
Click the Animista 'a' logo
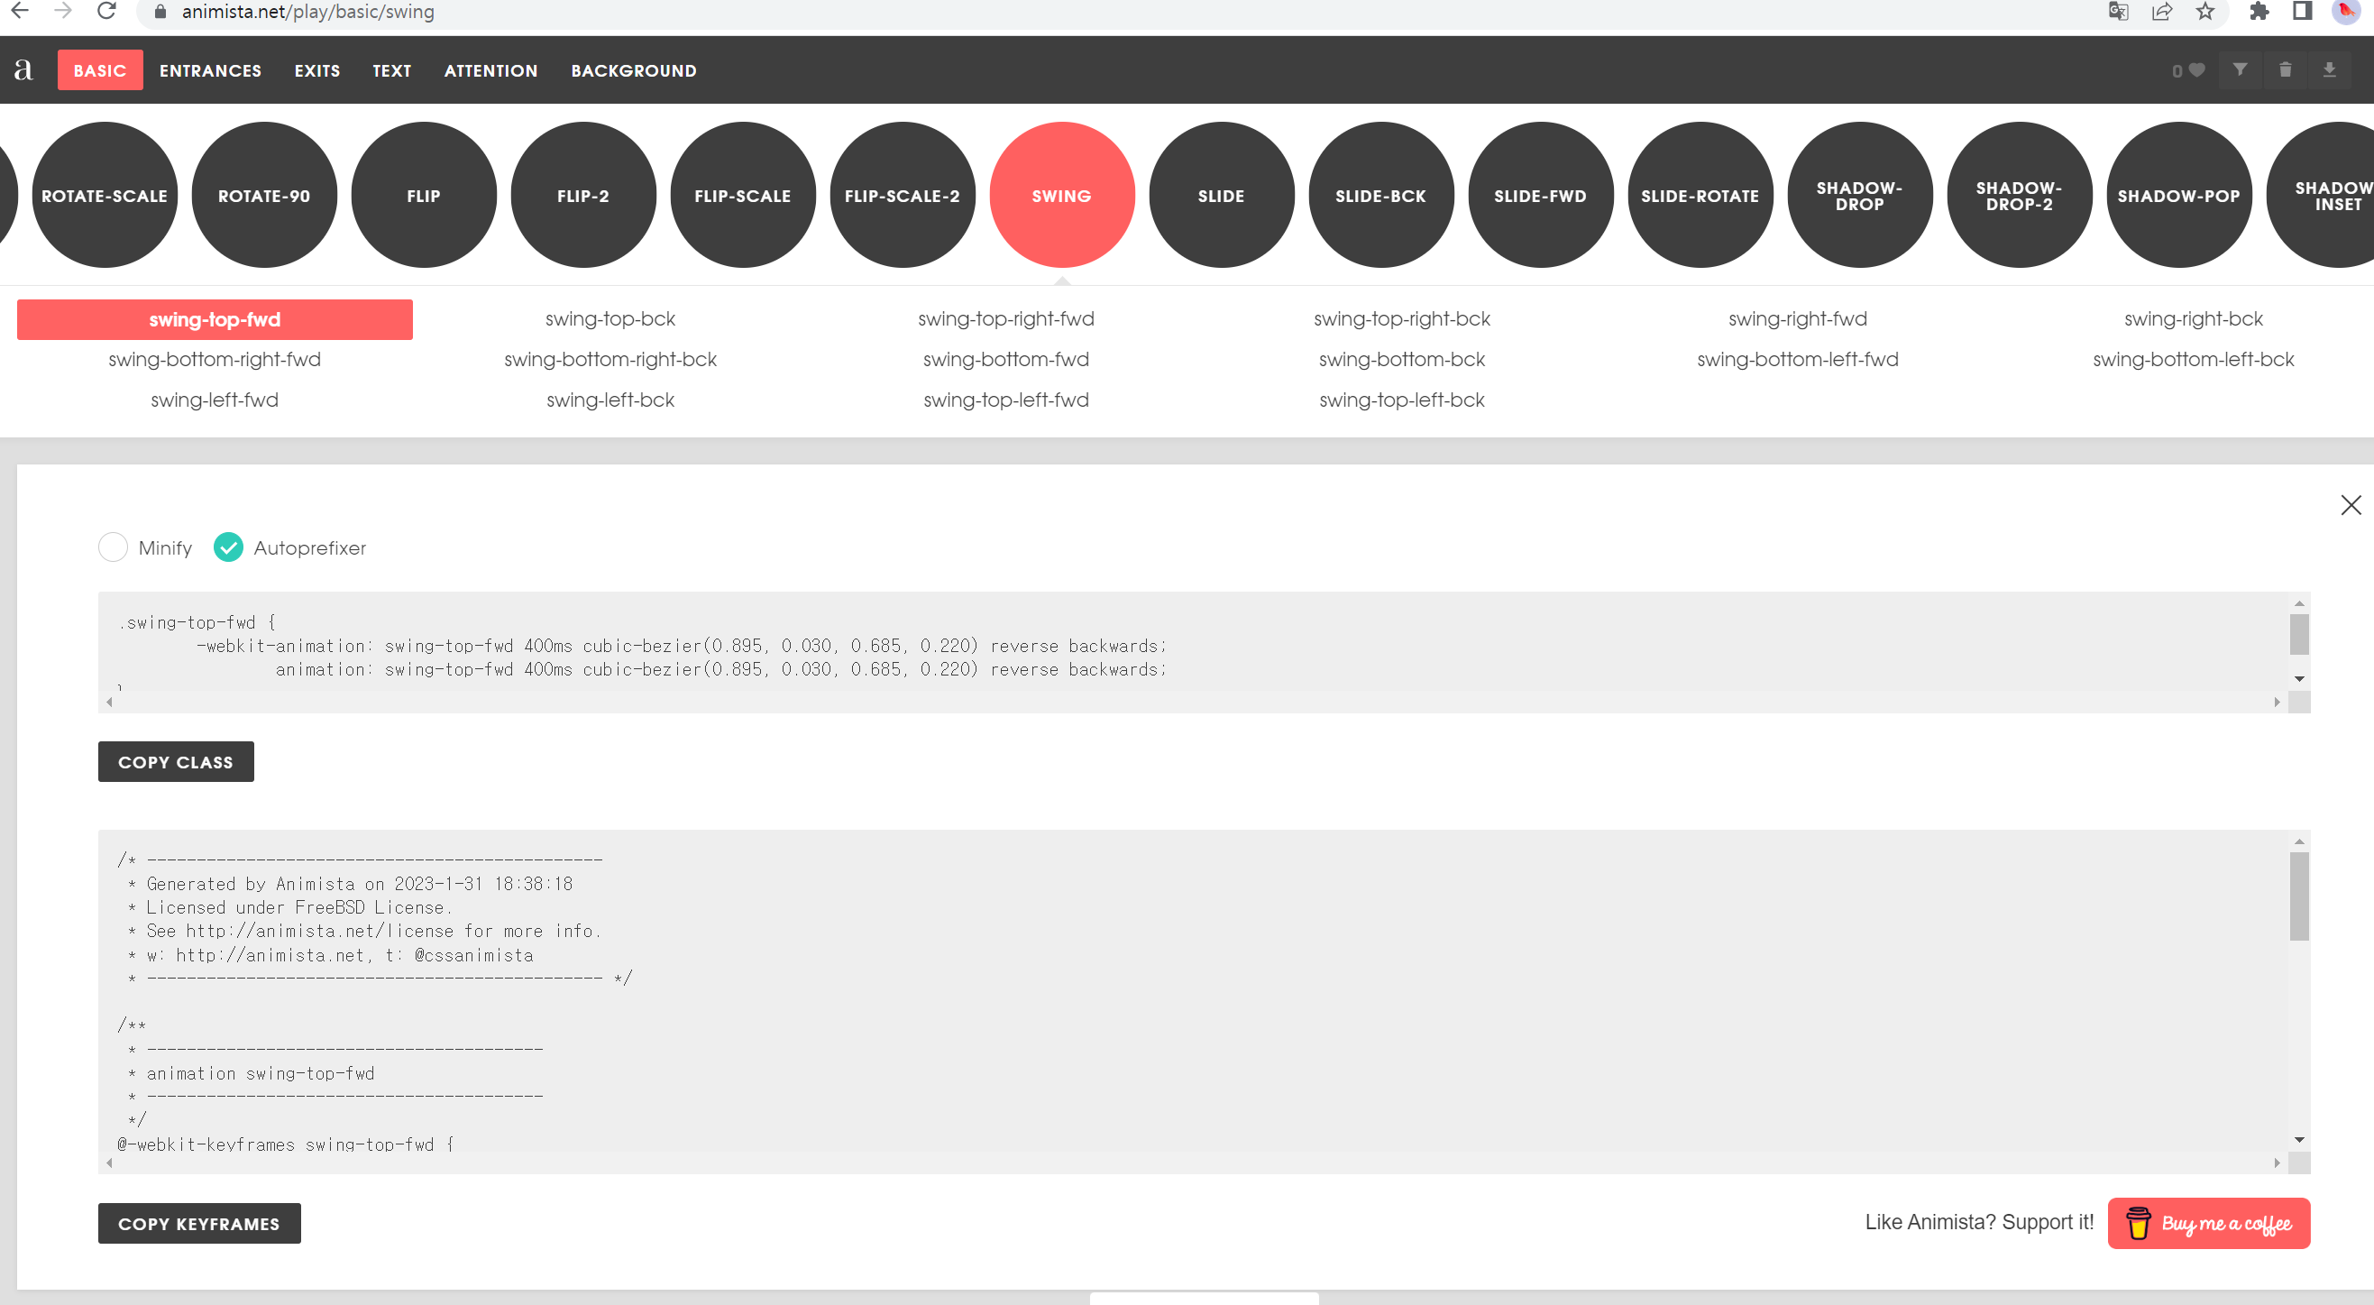click(x=24, y=70)
